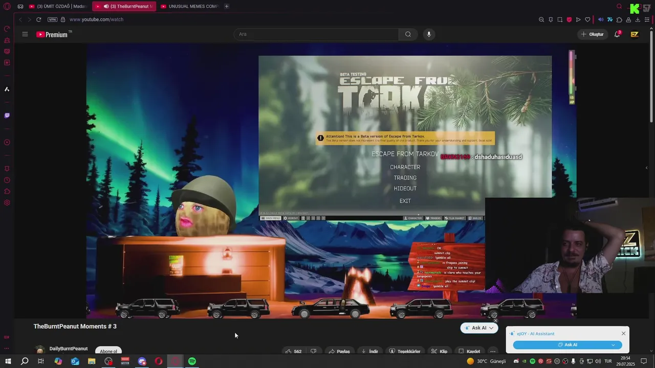Click the Paylaş share button
Image resolution: width=655 pixels, height=368 pixels.
[339, 351]
